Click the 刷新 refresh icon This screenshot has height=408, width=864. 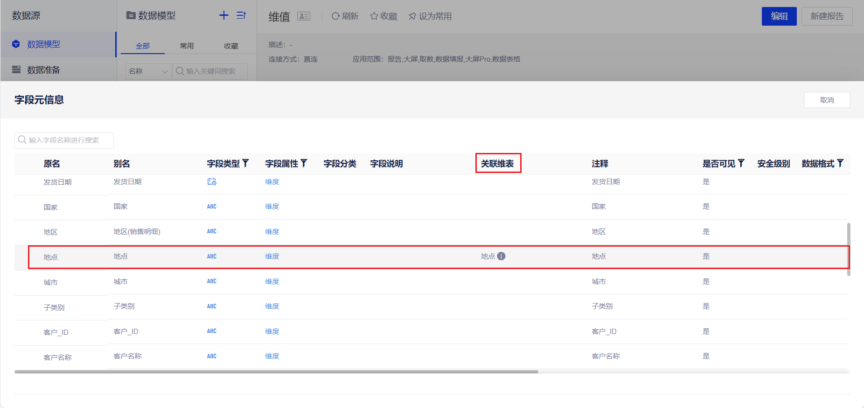335,16
